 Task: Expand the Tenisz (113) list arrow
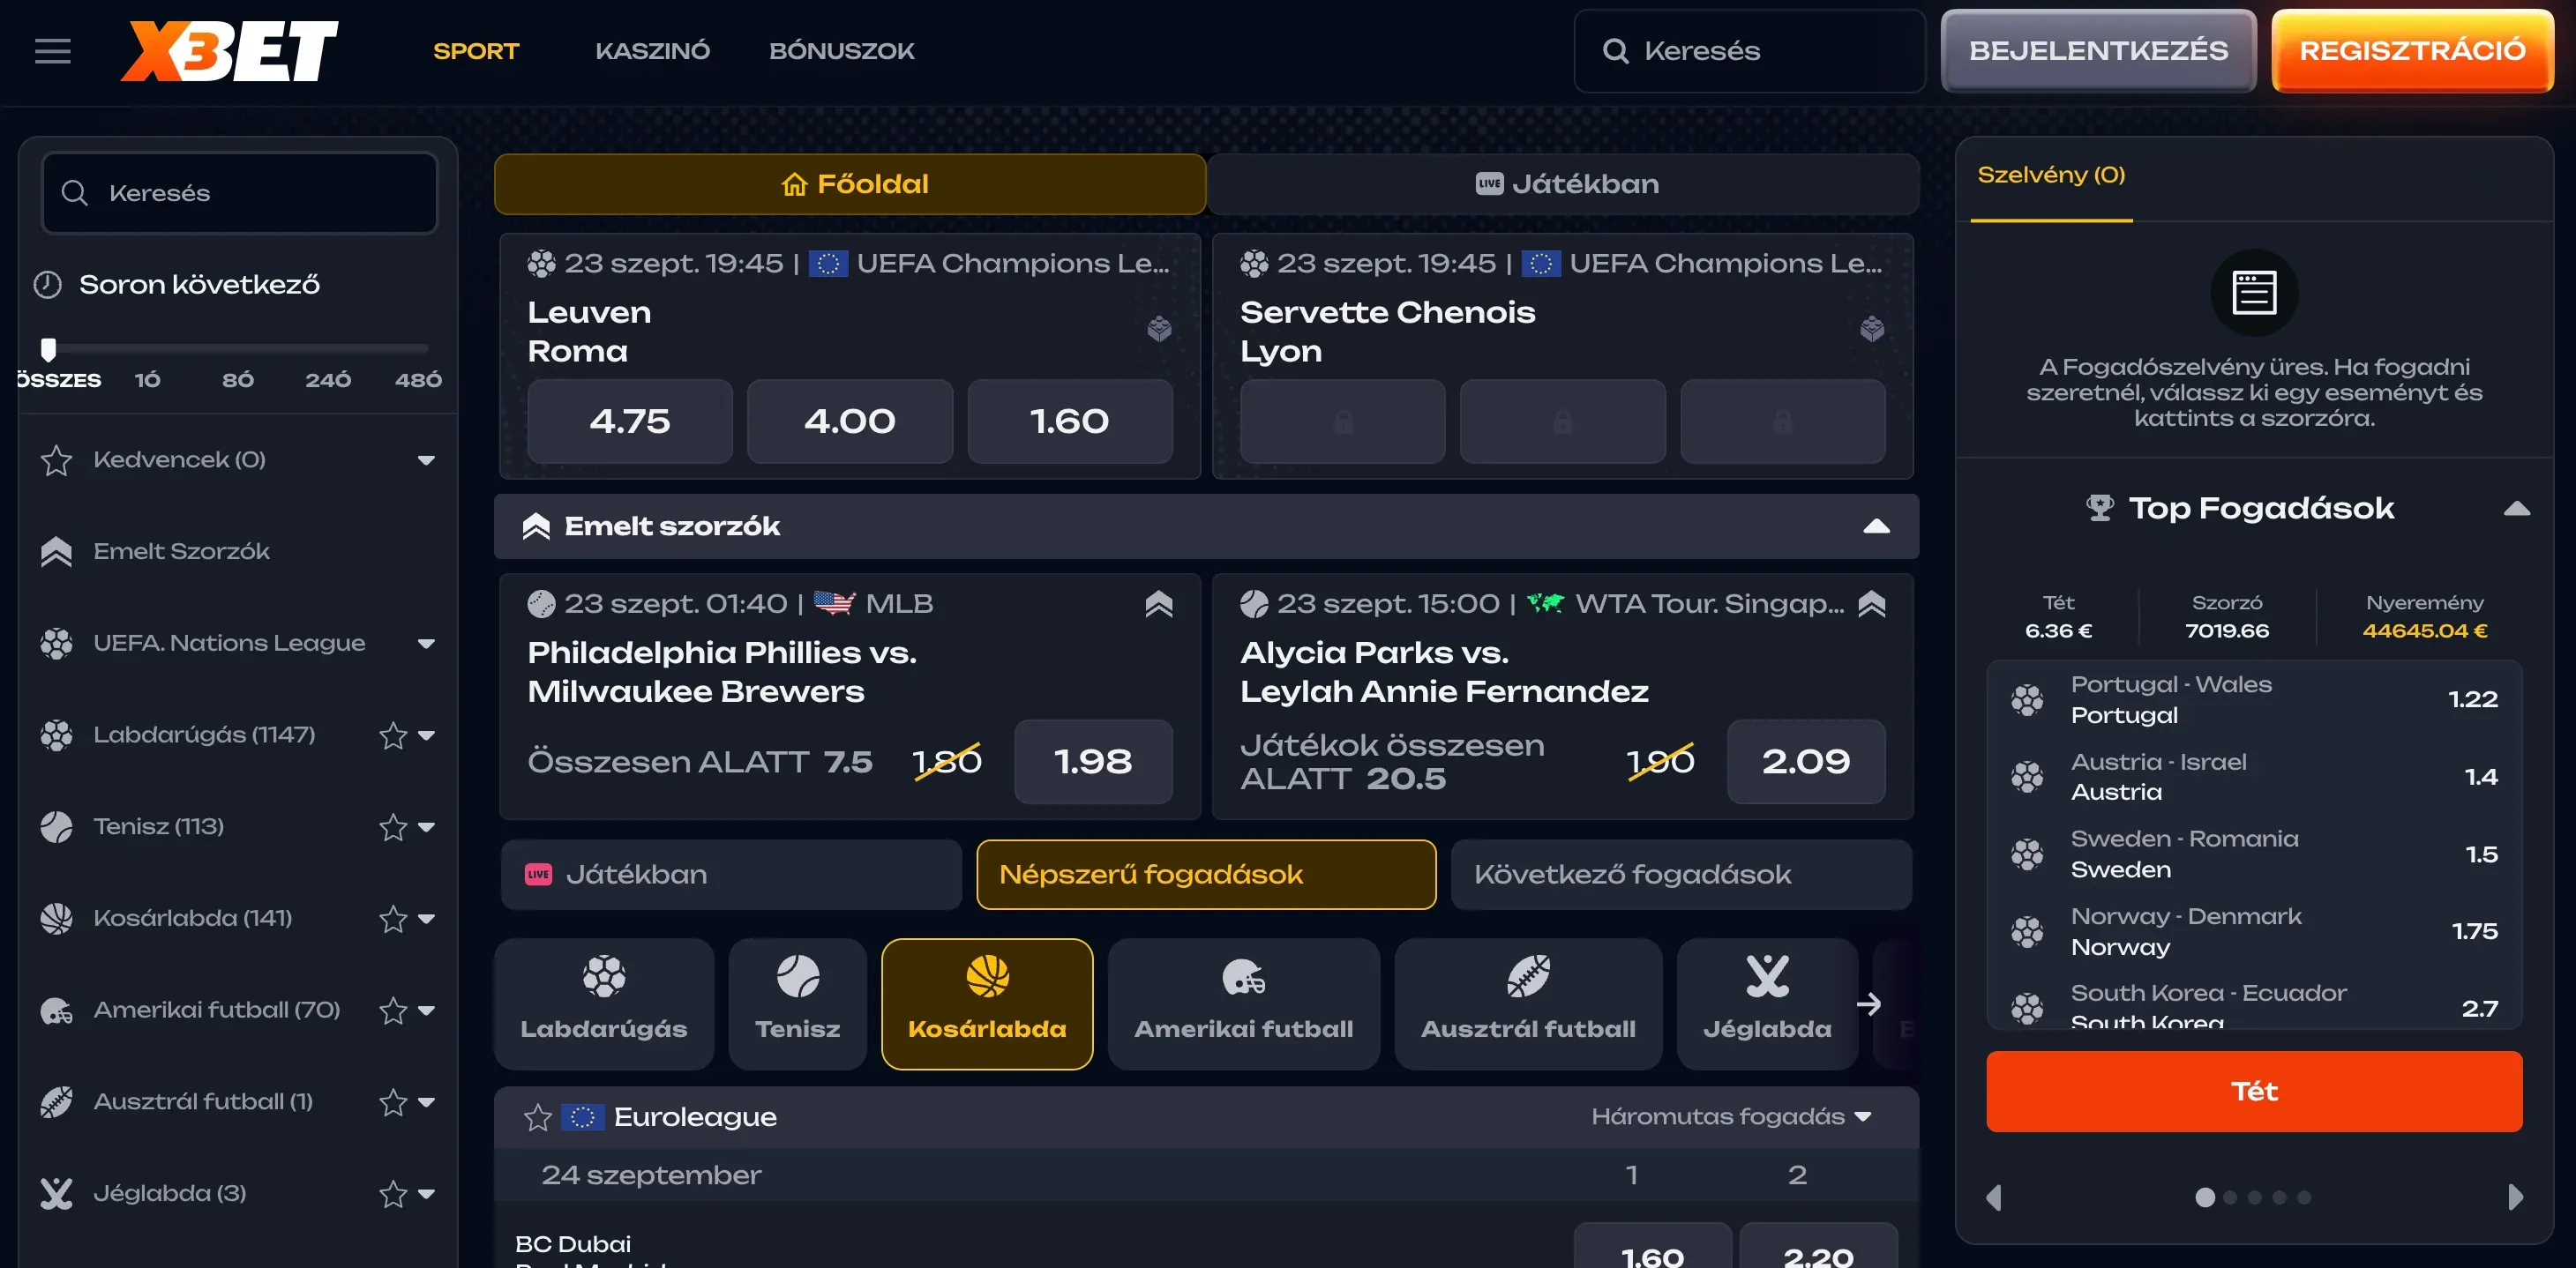pyautogui.click(x=426, y=827)
